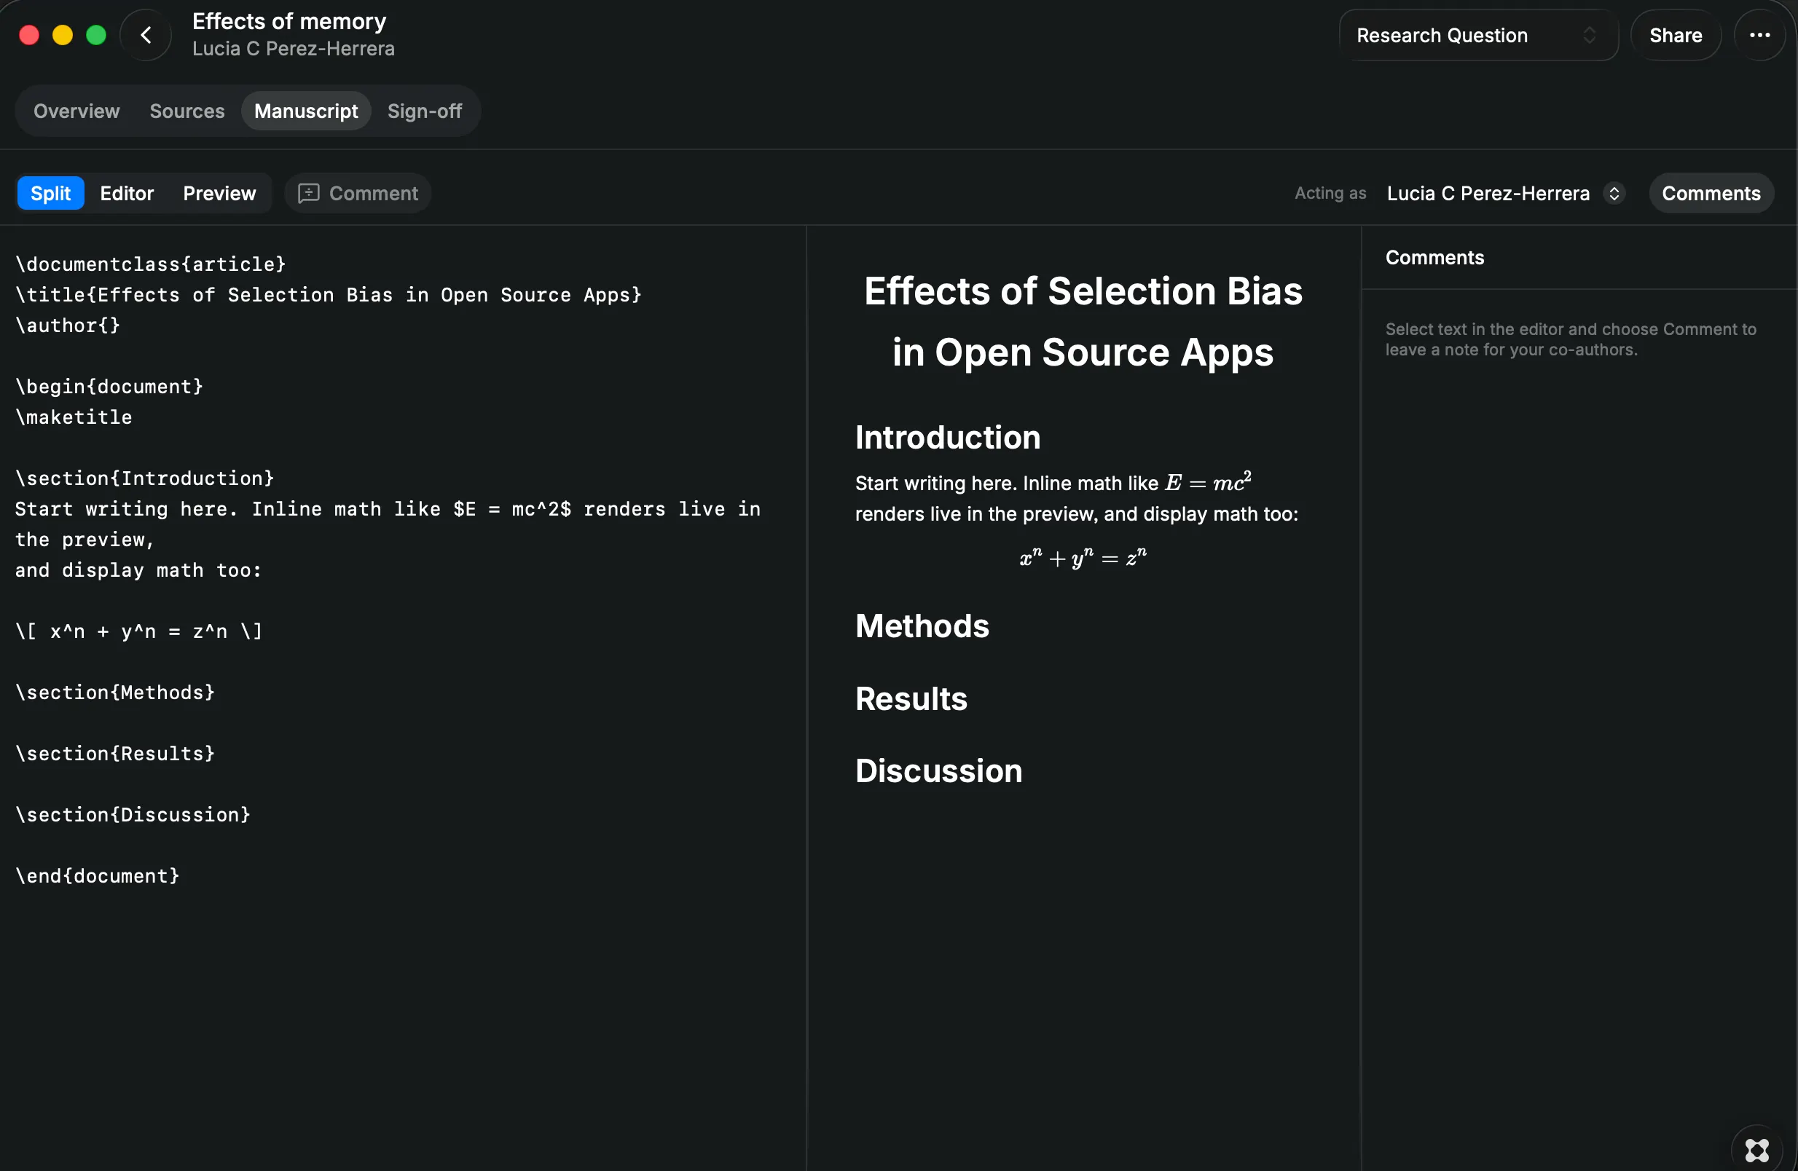Screen dimensions: 1798x1171
Task: Click the \section{Discussion} source line
Action: click(133, 815)
